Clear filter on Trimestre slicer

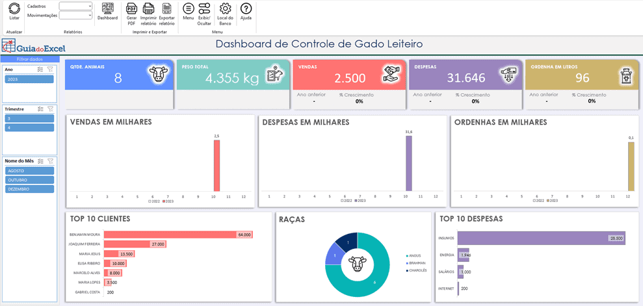pyautogui.click(x=50, y=109)
